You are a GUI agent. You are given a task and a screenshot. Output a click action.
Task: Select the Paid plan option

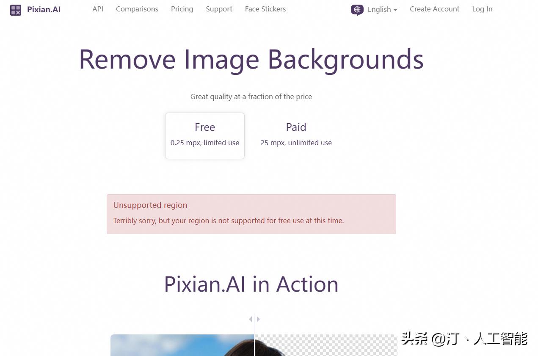[296, 135]
